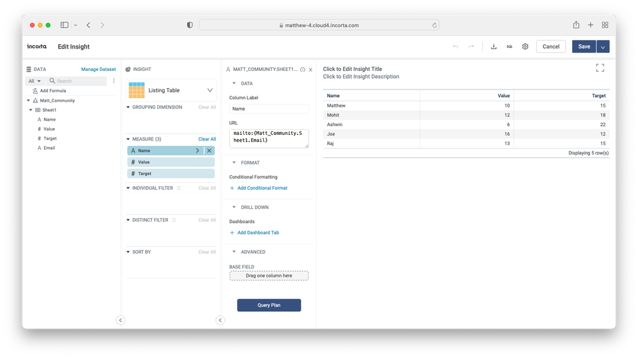The image size is (638, 358).
Task: Click the download icon in top toolbar
Action: coord(494,47)
